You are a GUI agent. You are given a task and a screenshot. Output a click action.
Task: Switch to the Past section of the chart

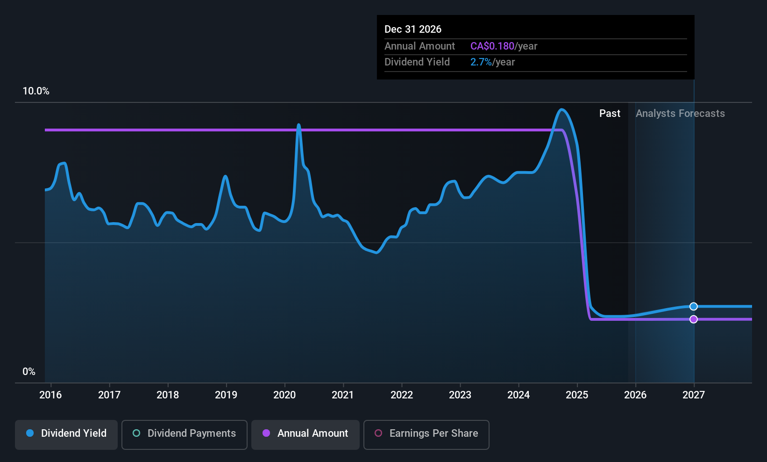pos(610,113)
